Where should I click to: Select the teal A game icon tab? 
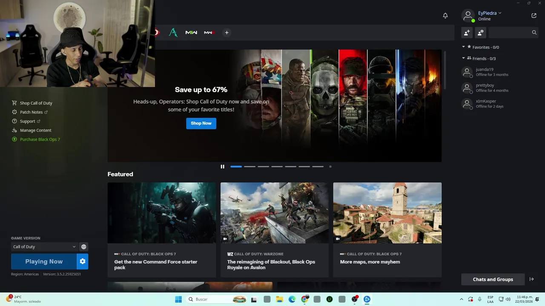click(x=173, y=32)
